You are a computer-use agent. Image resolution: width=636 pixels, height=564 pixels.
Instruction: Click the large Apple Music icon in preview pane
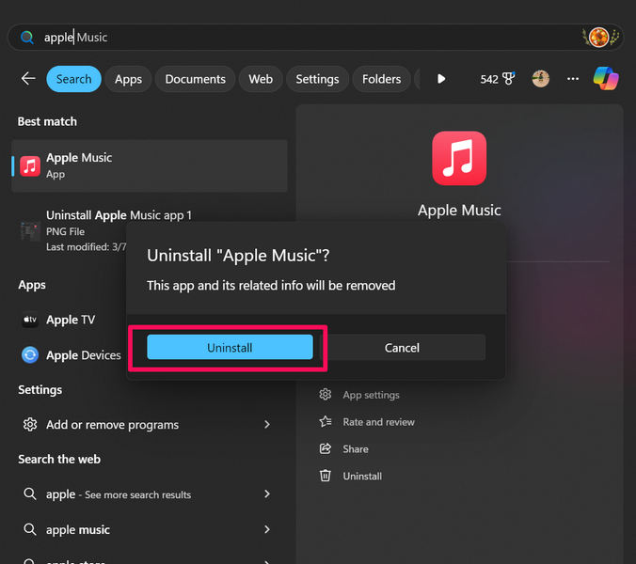pyautogui.click(x=459, y=158)
